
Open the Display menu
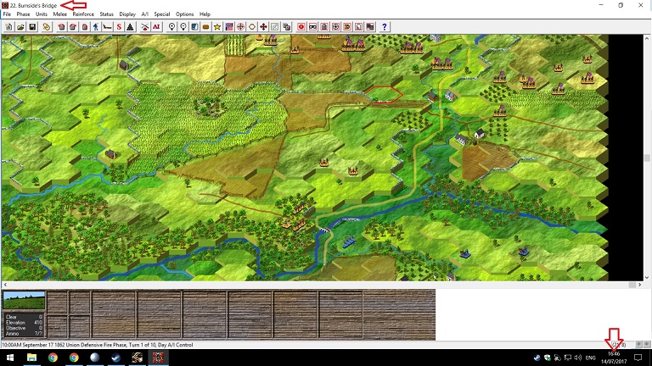[127, 14]
